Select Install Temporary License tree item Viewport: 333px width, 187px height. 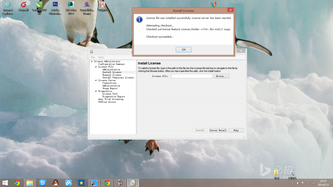point(118,77)
